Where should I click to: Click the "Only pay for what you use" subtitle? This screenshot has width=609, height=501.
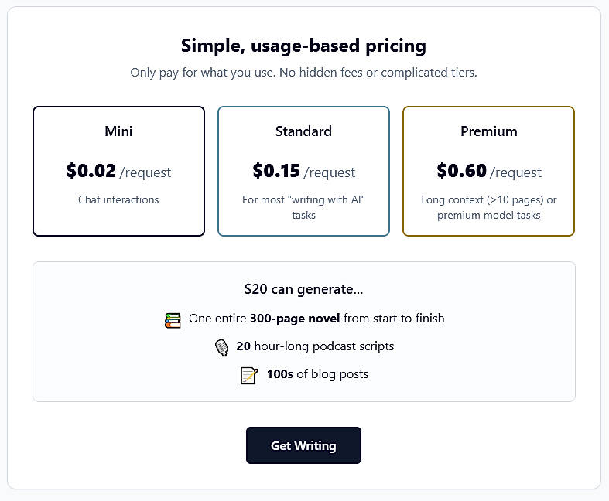tap(303, 73)
